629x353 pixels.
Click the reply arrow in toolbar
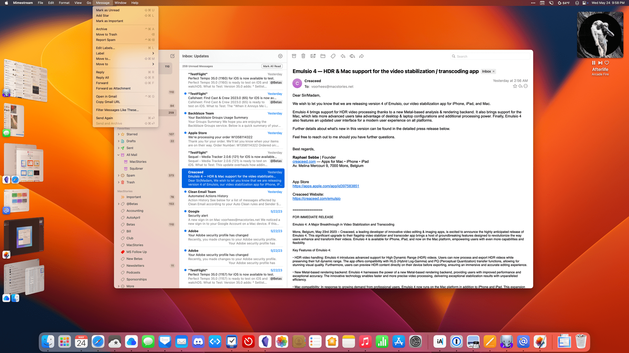343,56
